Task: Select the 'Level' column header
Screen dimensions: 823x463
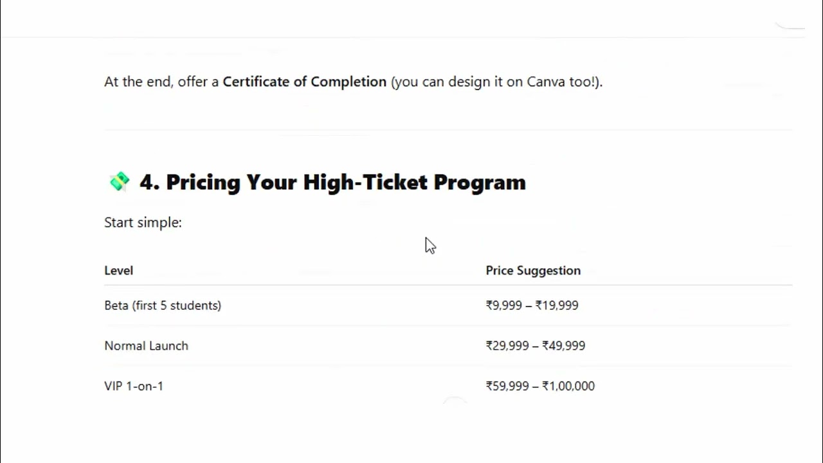Action: pos(118,271)
